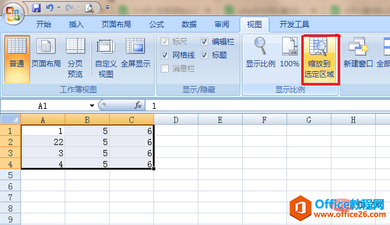
Task: Open the 插入 ribbon tab
Action: [x=76, y=25]
